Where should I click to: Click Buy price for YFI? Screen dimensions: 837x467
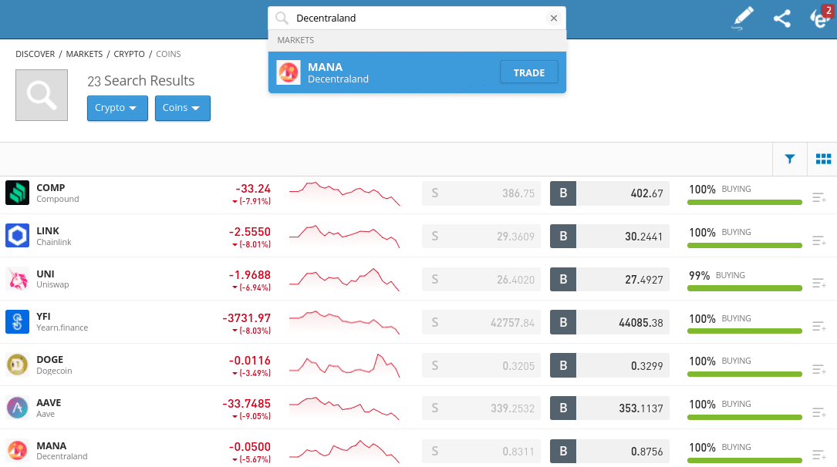(x=609, y=323)
